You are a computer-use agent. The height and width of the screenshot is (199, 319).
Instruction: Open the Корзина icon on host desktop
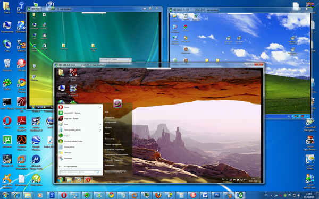pos(7,65)
